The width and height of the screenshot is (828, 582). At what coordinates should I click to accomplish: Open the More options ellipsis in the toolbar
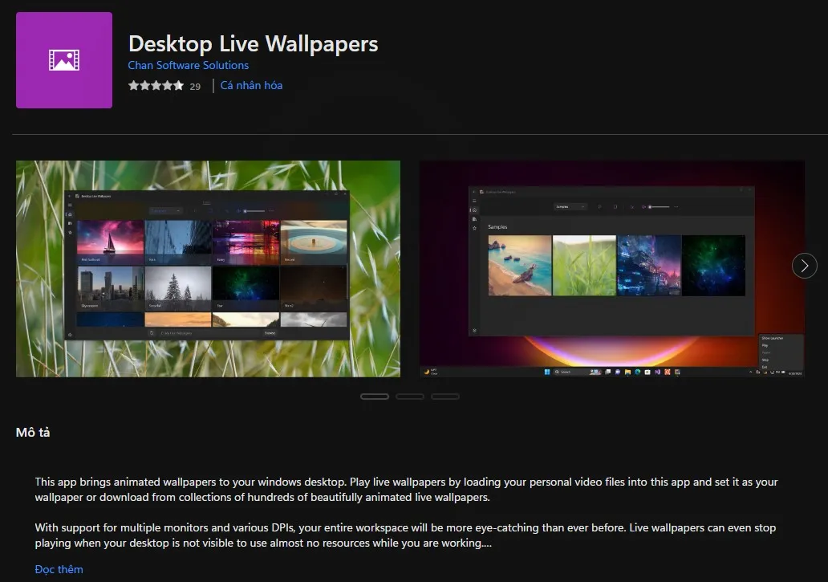pyautogui.click(x=676, y=207)
